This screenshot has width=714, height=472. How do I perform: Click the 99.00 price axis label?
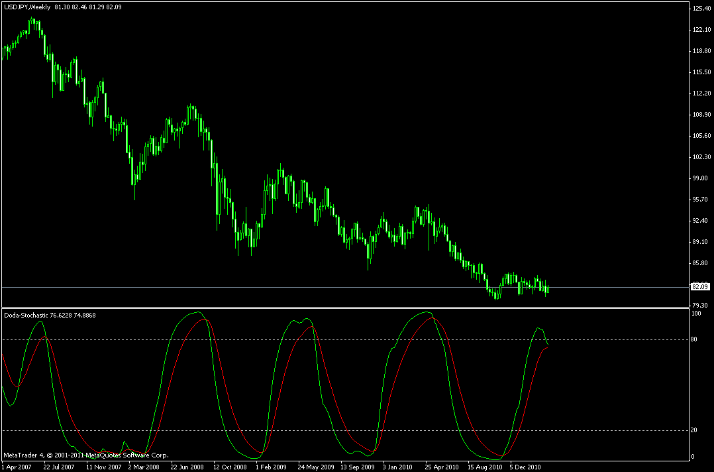click(x=701, y=178)
